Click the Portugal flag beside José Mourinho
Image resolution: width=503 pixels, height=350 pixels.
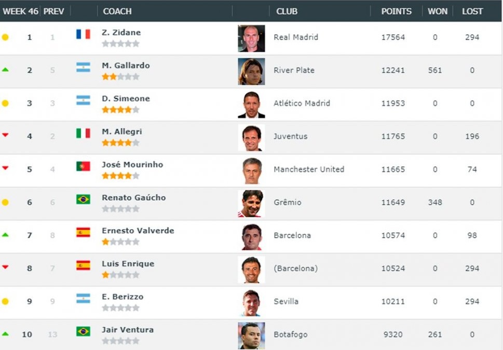[83, 166]
